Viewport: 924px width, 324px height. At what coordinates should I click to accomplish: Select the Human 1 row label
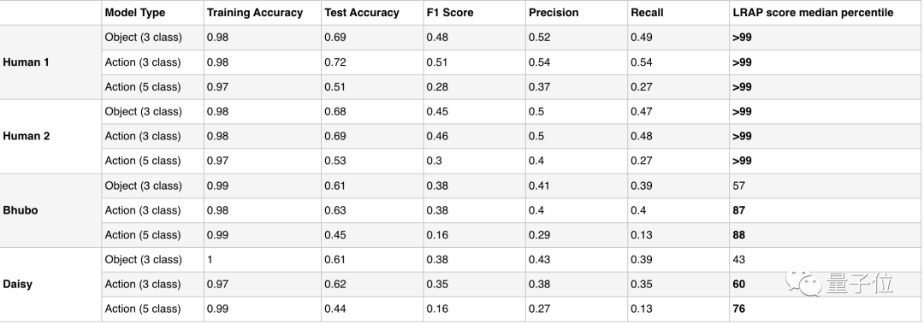pos(26,62)
